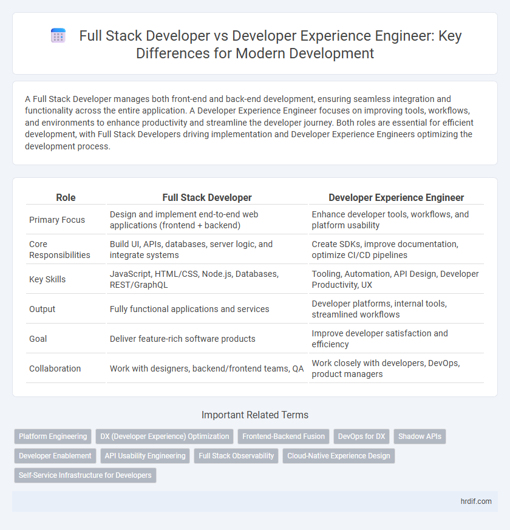The image size is (510, 530).
Task: Click the API Usability Engineering tag
Action: (x=145, y=456)
